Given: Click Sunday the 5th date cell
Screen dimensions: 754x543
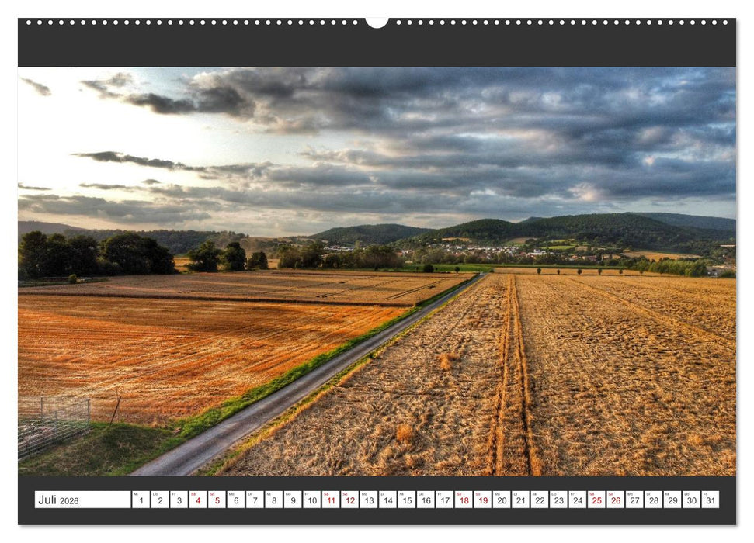Looking at the screenshot, I should pyautogui.click(x=217, y=500).
